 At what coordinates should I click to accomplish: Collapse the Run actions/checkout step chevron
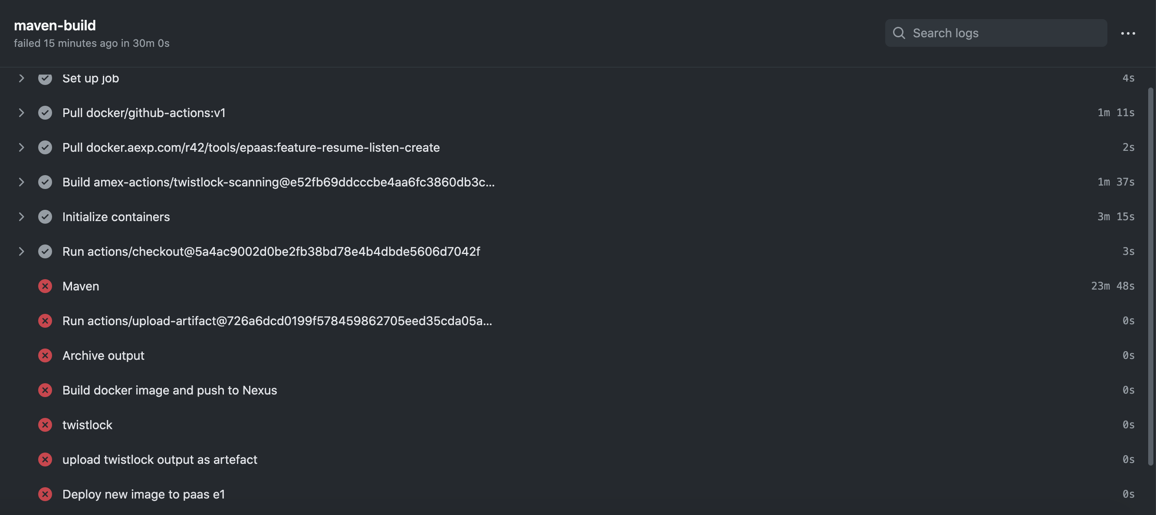[22, 251]
